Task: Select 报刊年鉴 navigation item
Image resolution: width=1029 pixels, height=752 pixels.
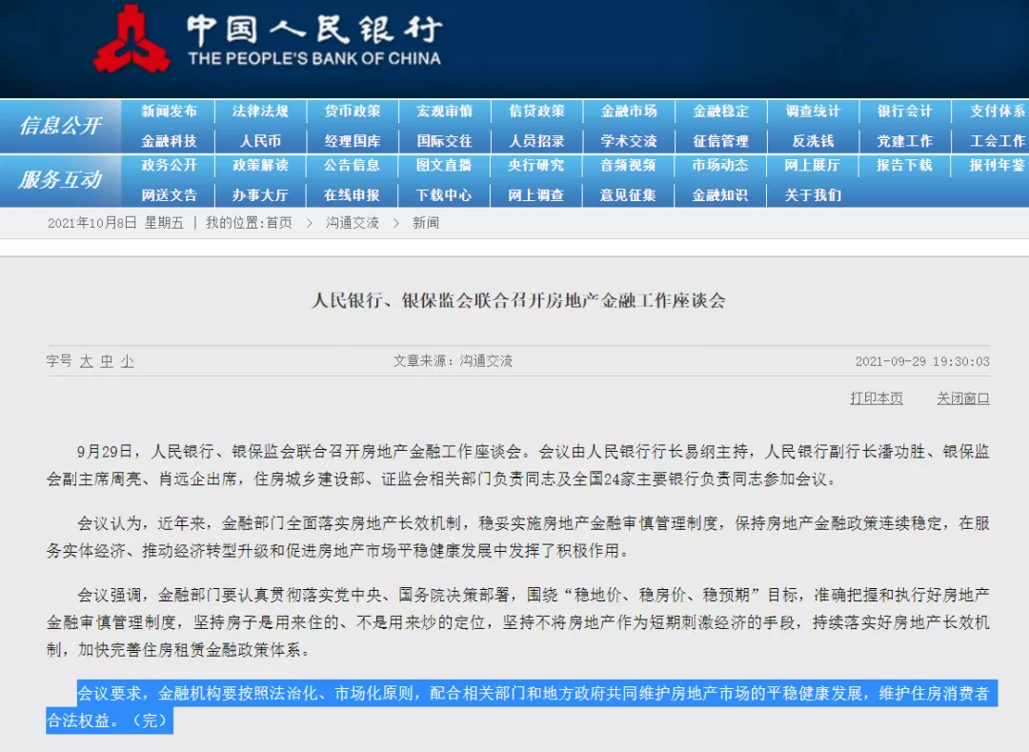Action: point(997,165)
